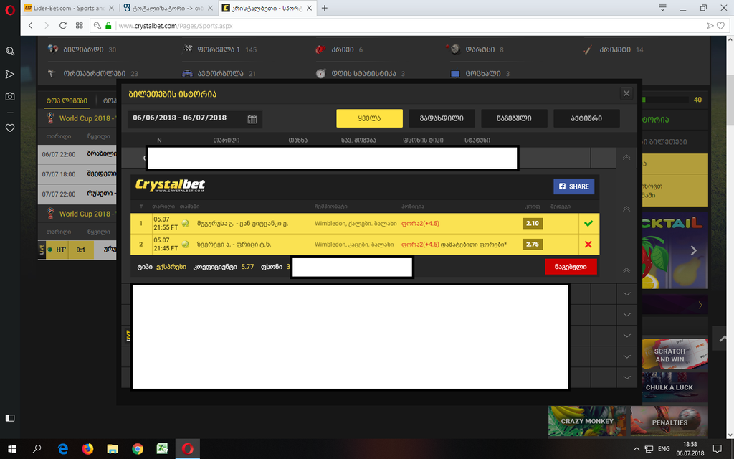Open the Scratch and Win banner
The image size is (734, 459).
click(675, 354)
